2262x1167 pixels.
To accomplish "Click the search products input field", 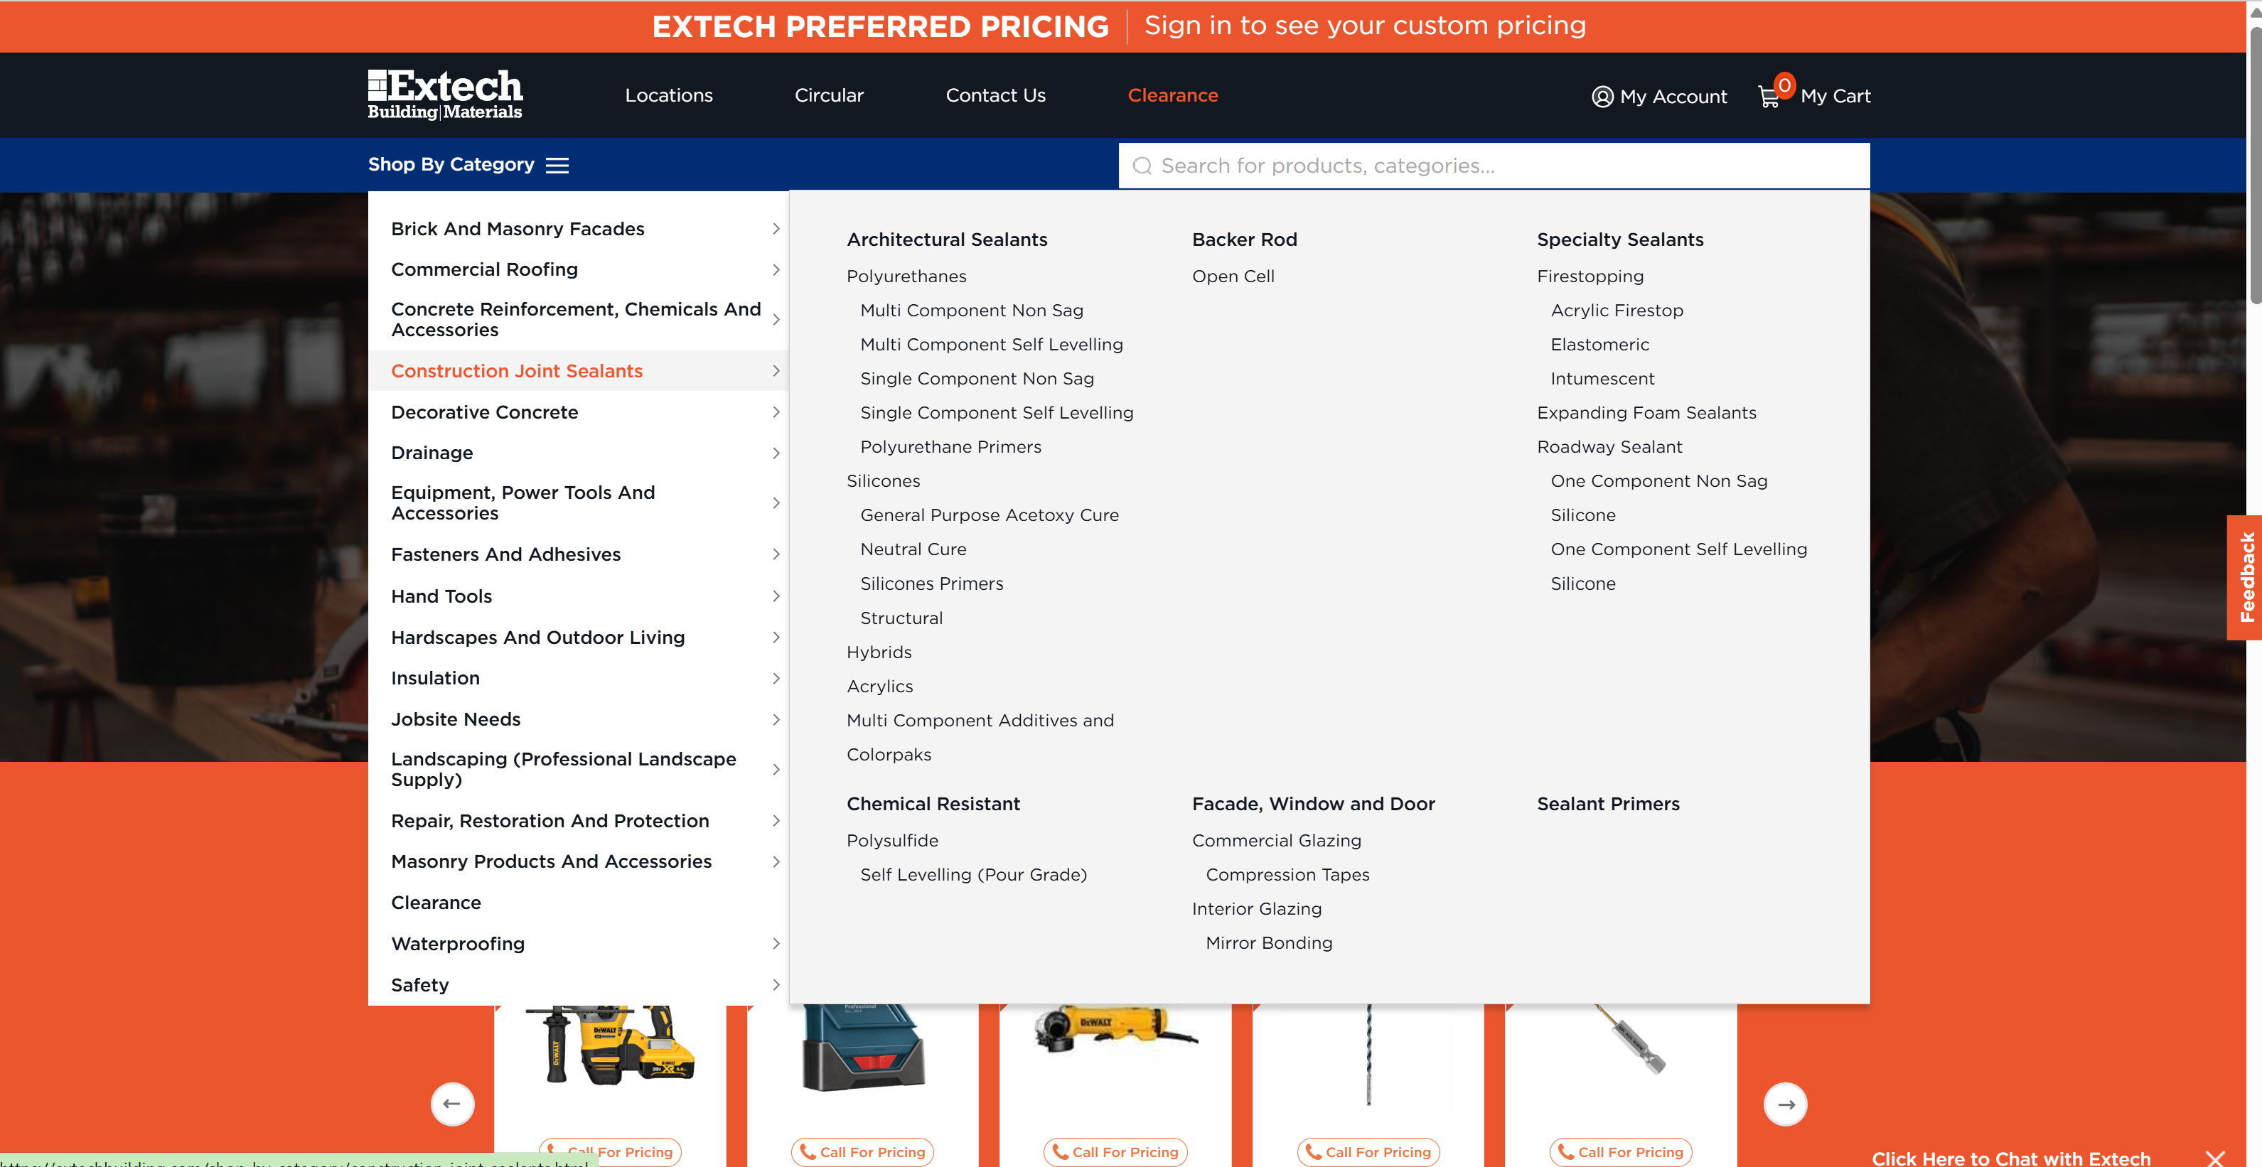I will [x=1494, y=166].
